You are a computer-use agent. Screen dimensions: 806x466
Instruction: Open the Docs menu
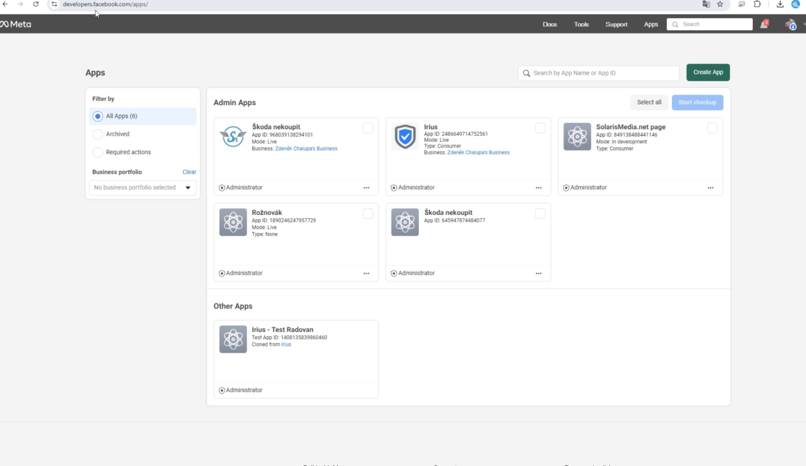coord(549,24)
